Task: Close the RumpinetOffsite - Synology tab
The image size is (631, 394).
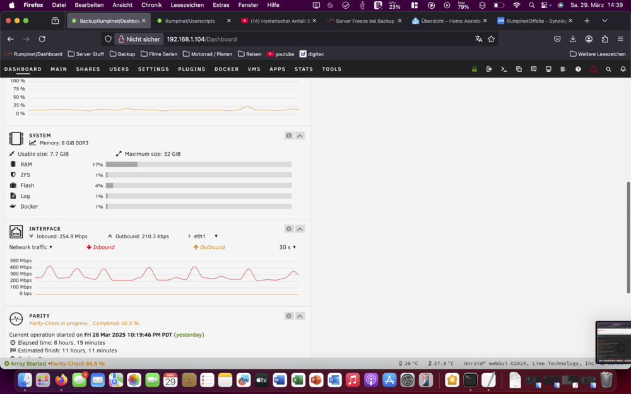Action: tap(570, 21)
